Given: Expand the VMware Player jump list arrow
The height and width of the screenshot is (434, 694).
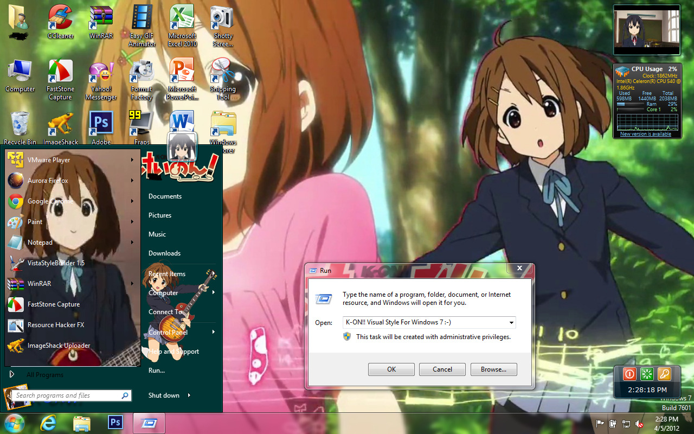Looking at the screenshot, I should (x=132, y=160).
